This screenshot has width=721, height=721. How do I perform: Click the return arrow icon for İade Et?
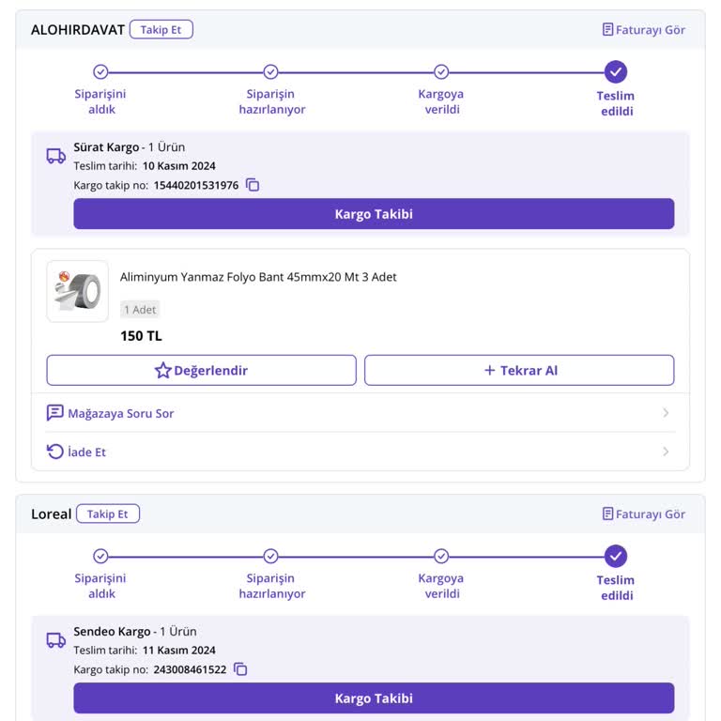pos(54,451)
